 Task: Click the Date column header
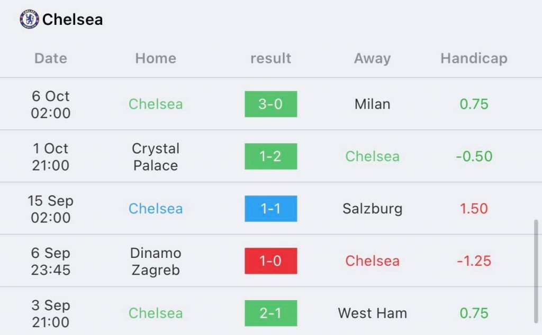click(50, 58)
